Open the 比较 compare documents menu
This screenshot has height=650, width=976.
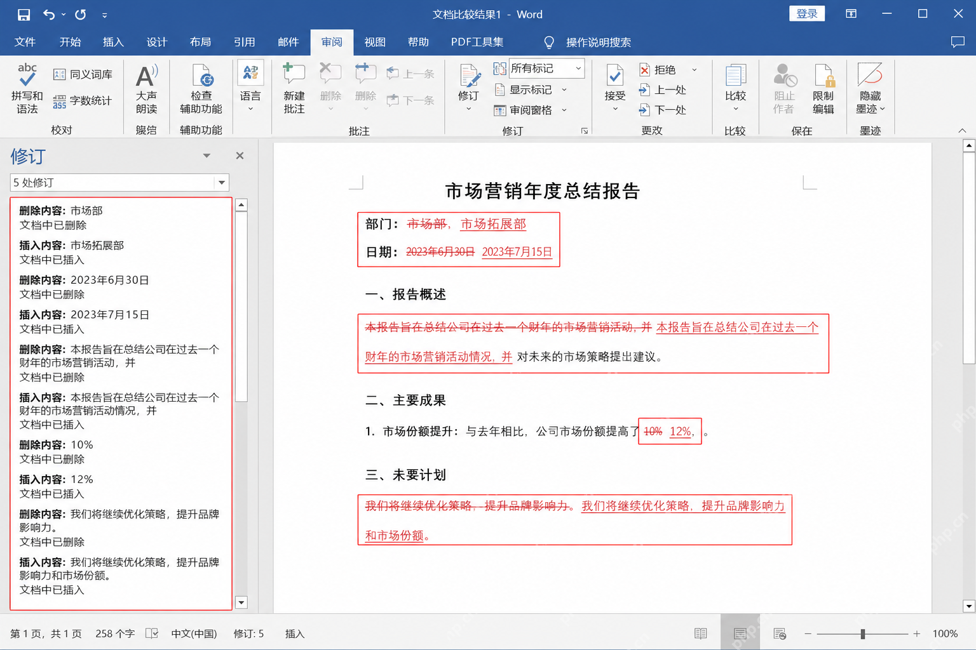[736, 88]
